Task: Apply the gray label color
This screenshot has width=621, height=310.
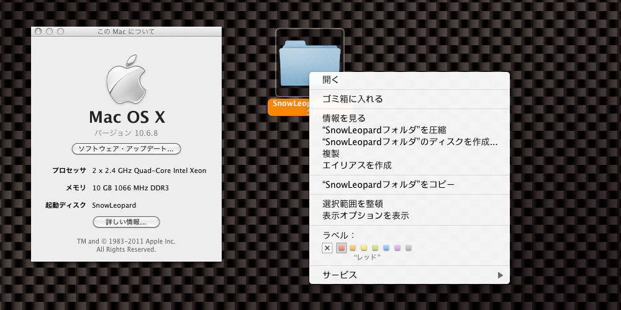Action: point(409,248)
